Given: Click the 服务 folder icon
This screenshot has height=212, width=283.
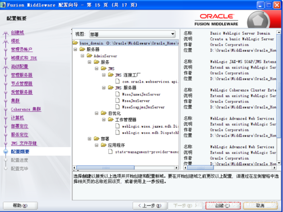Looking at the screenshot, I should click(97, 62).
